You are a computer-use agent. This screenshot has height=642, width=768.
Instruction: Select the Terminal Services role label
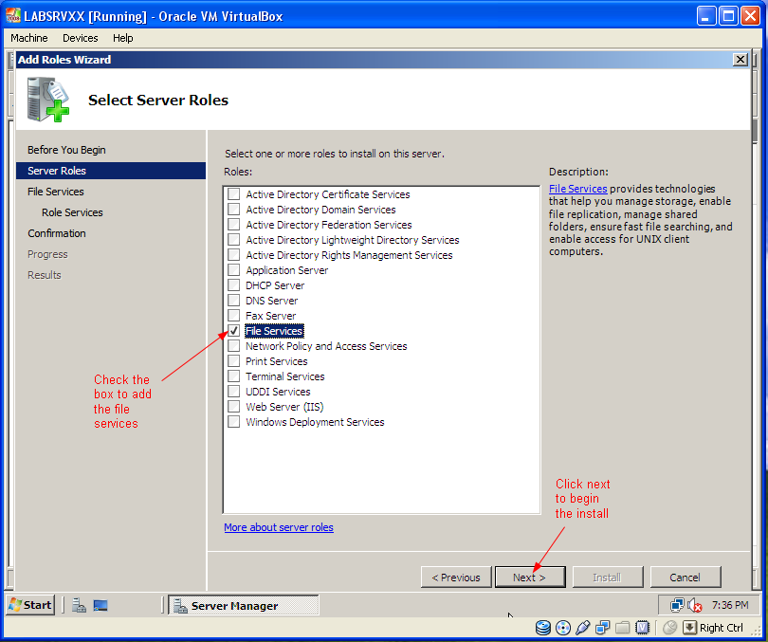tap(285, 376)
